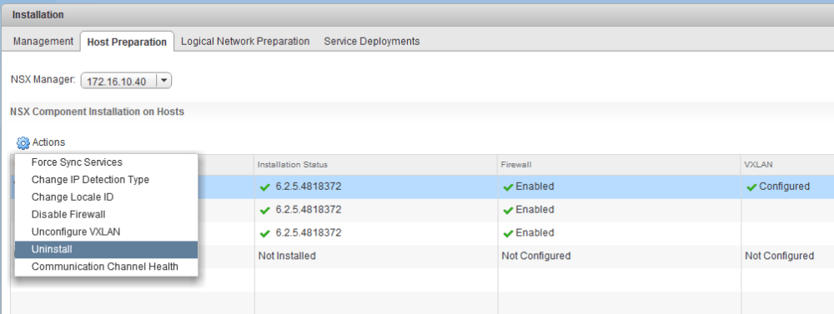This screenshot has height=314, width=834.
Task: Select the Host Preparation tab
Action: pyautogui.click(x=127, y=42)
